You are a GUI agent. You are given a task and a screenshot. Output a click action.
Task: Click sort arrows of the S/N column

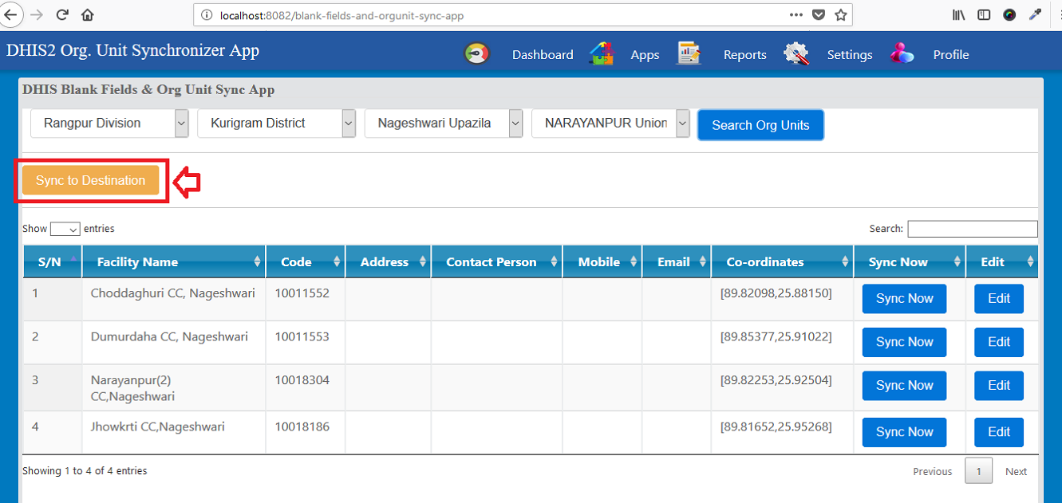click(x=74, y=261)
